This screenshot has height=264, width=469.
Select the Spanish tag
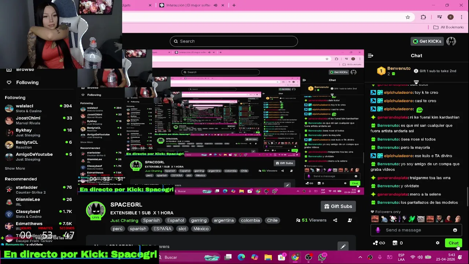point(151,220)
